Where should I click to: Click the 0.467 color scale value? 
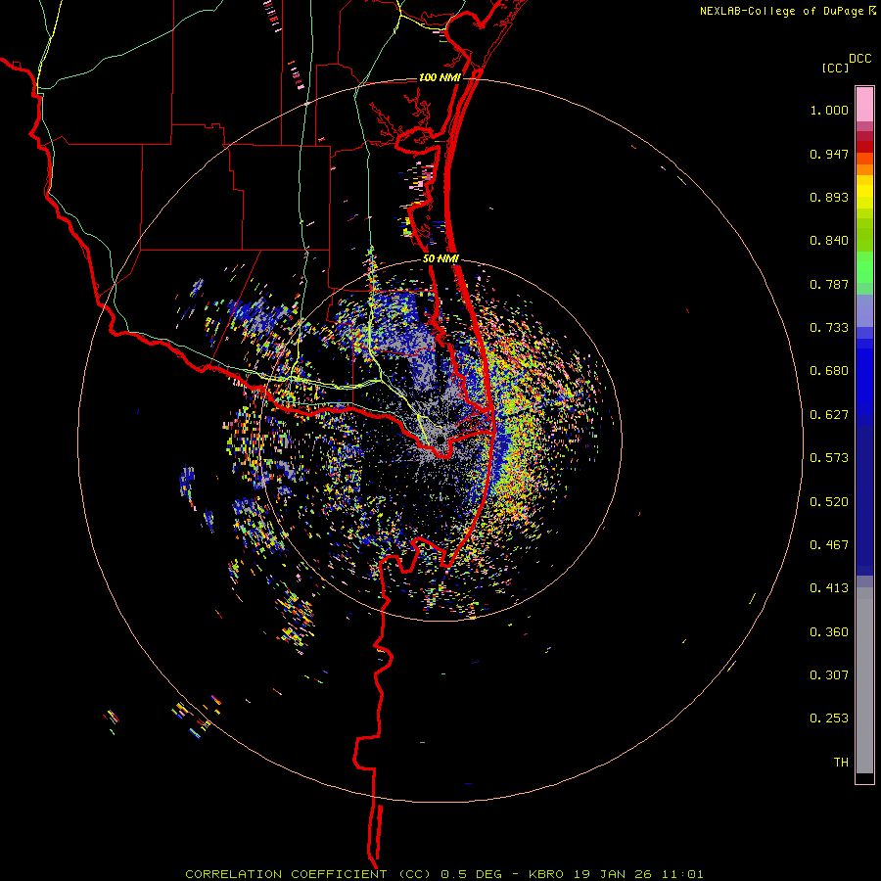tap(829, 544)
